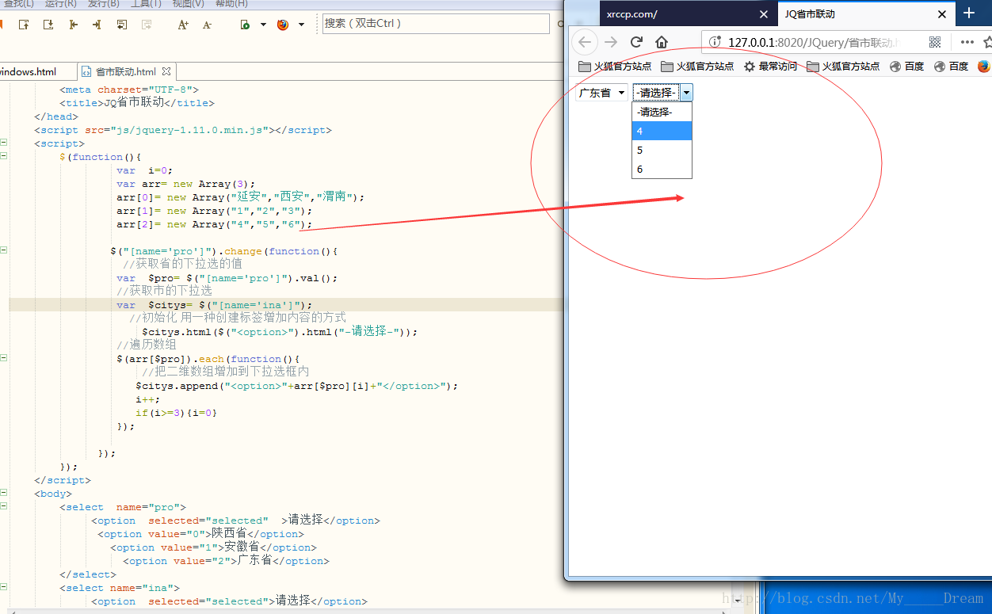The width and height of the screenshot is (992, 614).
Task: Close the xrccp.com/ browser tab
Action: coord(764,14)
